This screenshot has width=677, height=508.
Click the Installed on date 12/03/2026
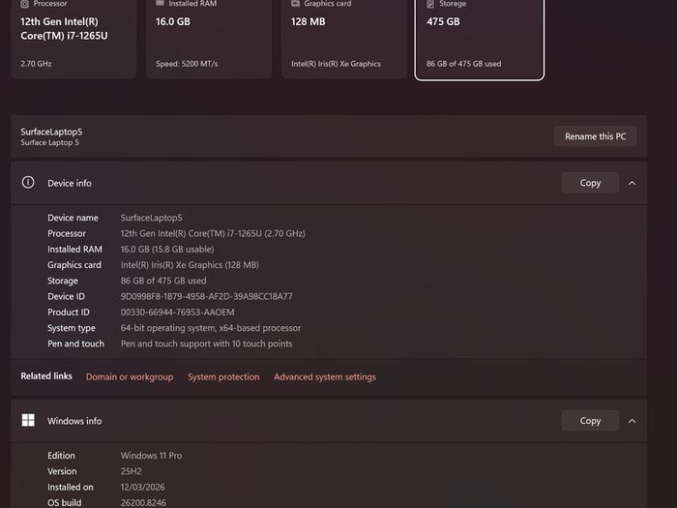142,487
